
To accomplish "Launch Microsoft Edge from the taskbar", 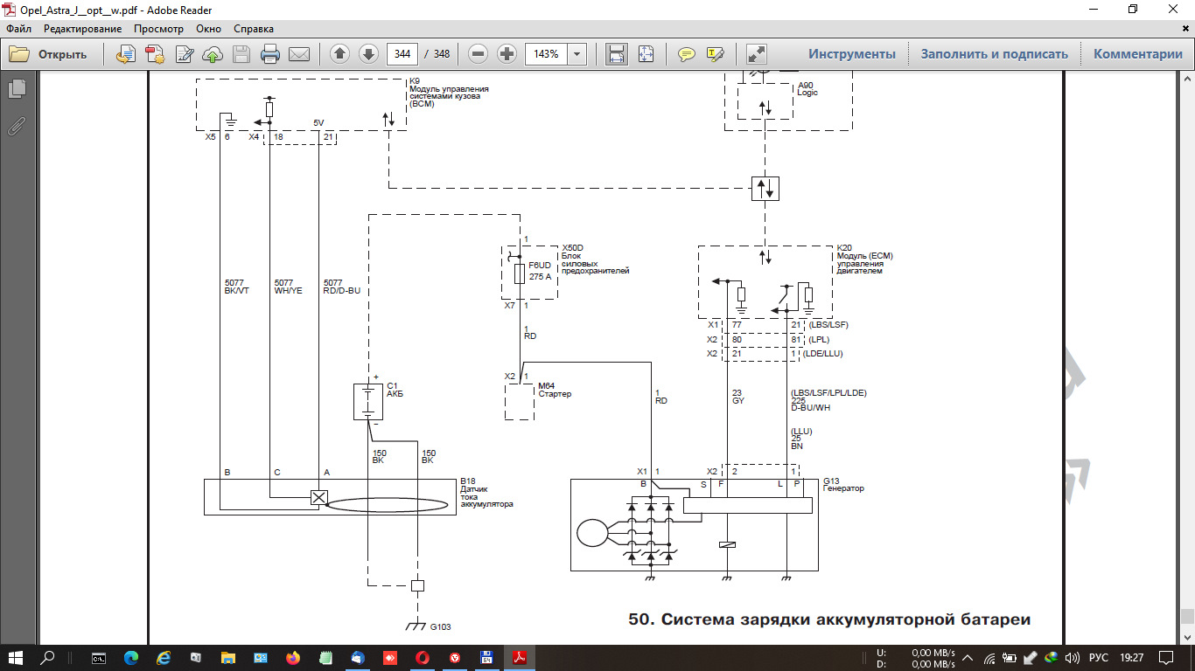I will pyautogui.click(x=131, y=658).
